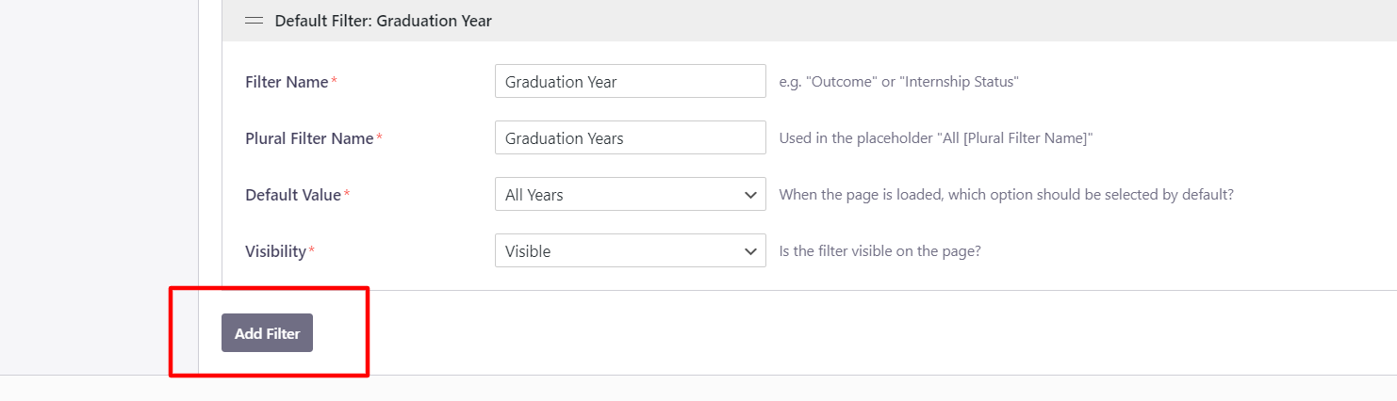This screenshot has width=1397, height=401.
Task: Open the Default Value dropdown
Action: [x=630, y=195]
